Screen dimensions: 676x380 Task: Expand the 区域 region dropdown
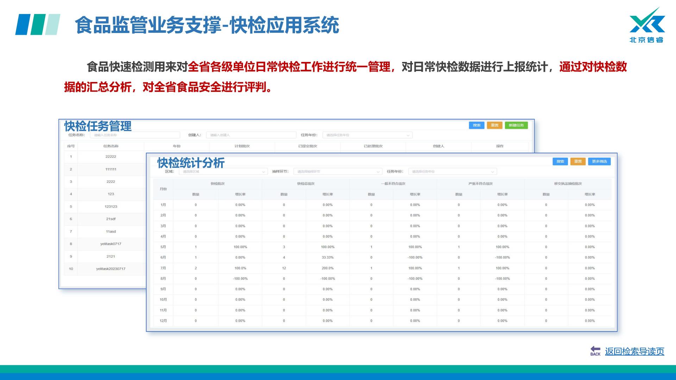coord(223,172)
